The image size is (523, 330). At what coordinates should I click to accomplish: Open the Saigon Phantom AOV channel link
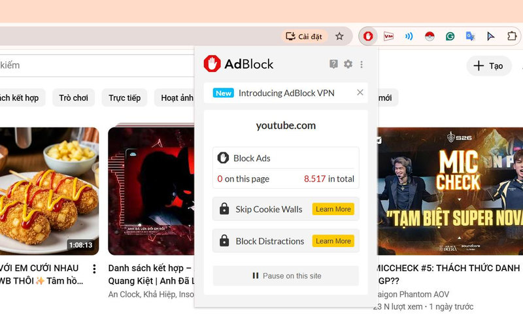click(414, 294)
